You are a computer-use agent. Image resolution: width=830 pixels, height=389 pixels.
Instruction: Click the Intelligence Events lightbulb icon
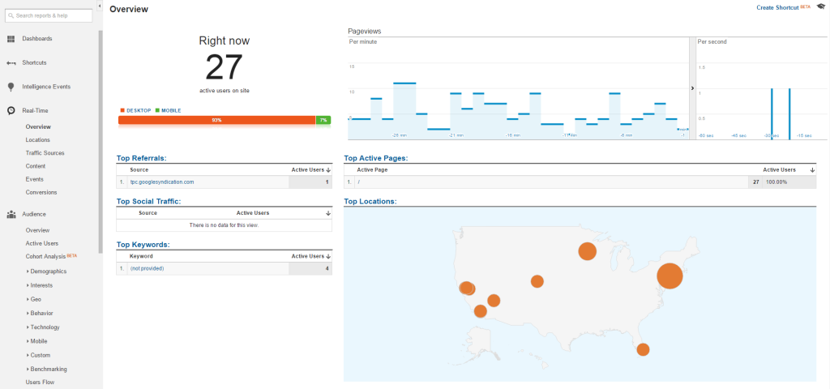(11, 87)
